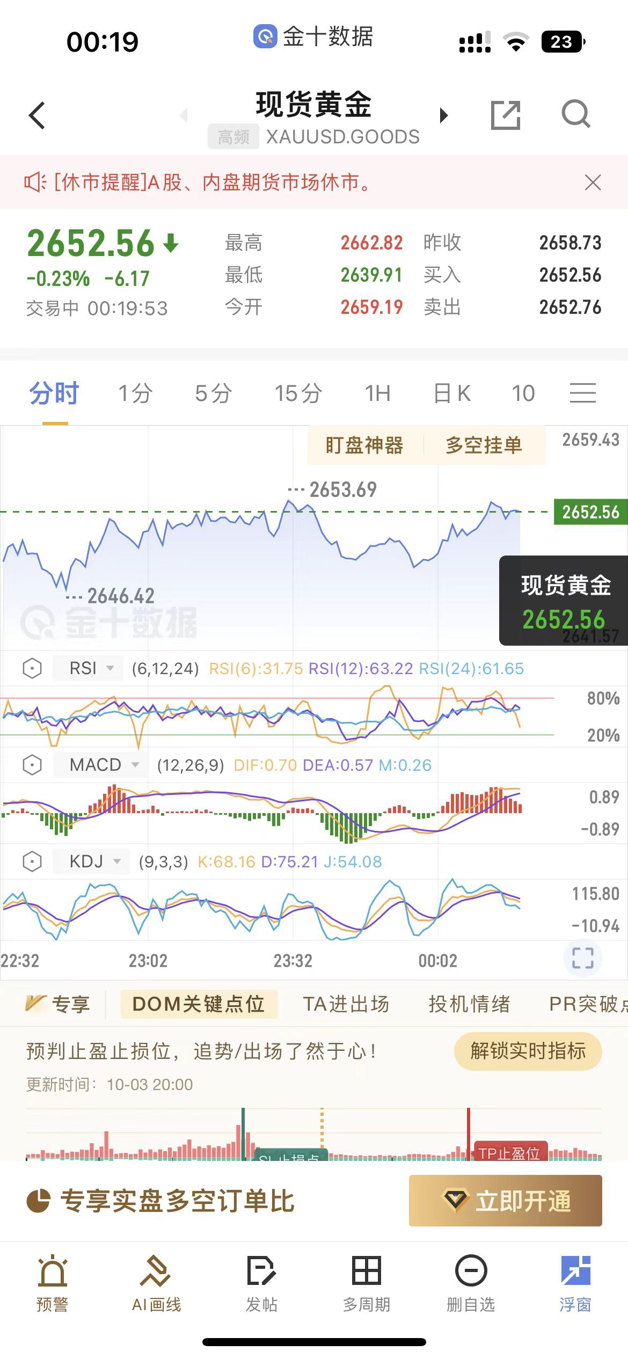Open the share/export icon
Screen dimensions: 628x1359
pyautogui.click(x=506, y=115)
